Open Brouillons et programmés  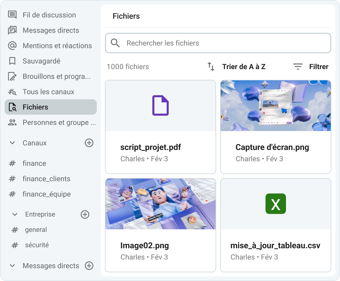coord(57,76)
